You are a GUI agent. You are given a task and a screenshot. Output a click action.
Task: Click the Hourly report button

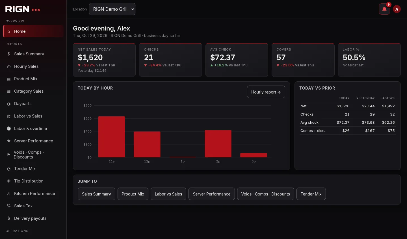click(x=266, y=92)
